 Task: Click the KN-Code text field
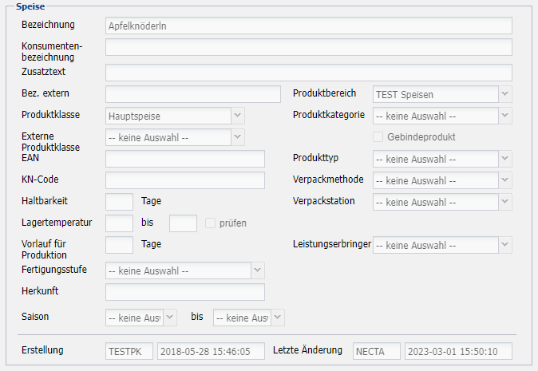click(x=184, y=180)
